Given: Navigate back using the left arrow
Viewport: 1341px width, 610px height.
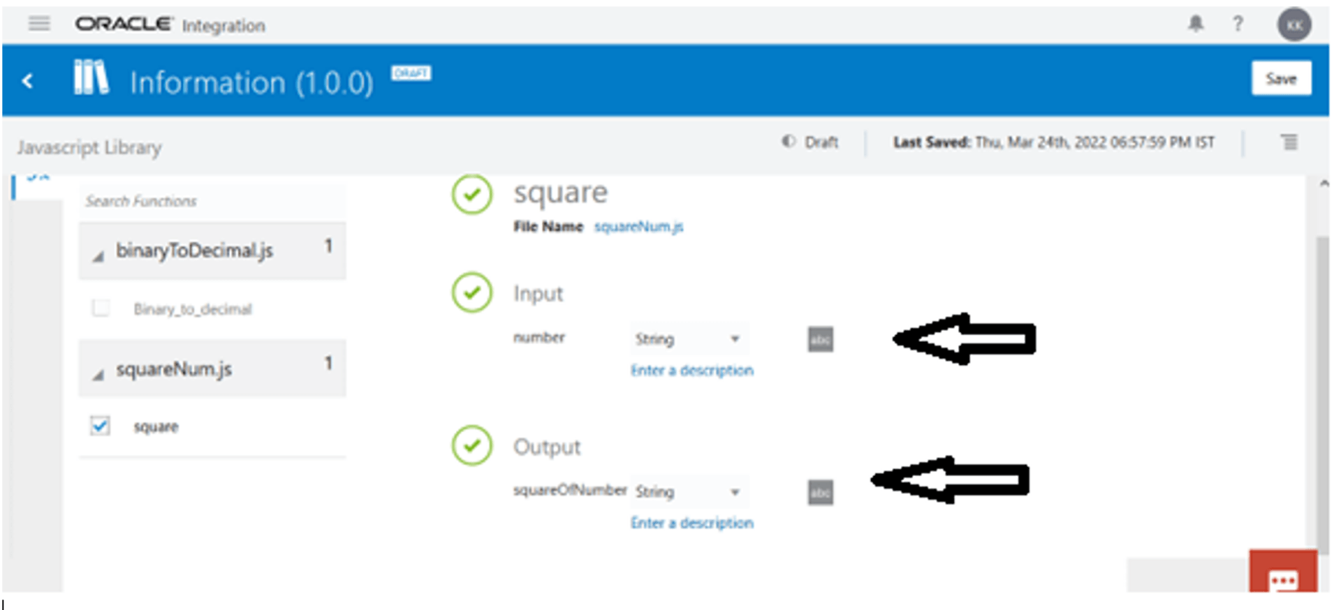Looking at the screenshot, I should tap(28, 81).
